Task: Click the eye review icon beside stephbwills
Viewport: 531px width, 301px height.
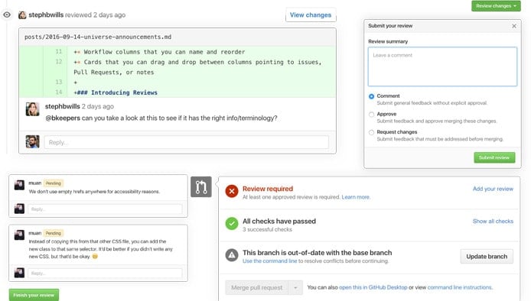Action: point(7,15)
